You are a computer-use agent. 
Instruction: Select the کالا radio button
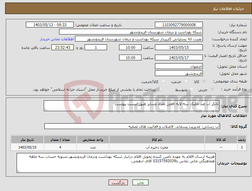pyautogui.click(x=204, y=81)
